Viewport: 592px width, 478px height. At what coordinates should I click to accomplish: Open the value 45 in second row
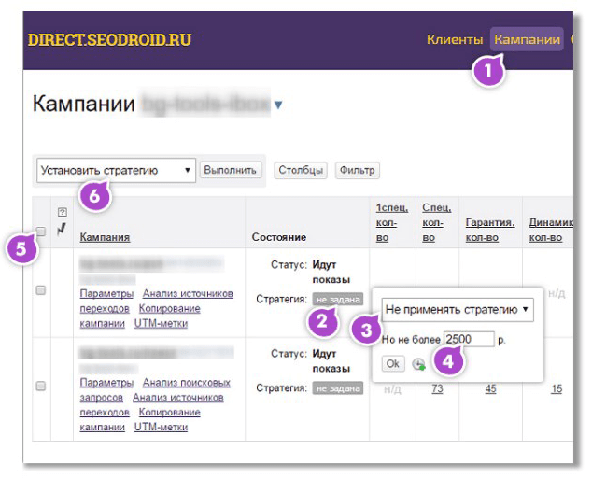point(490,388)
